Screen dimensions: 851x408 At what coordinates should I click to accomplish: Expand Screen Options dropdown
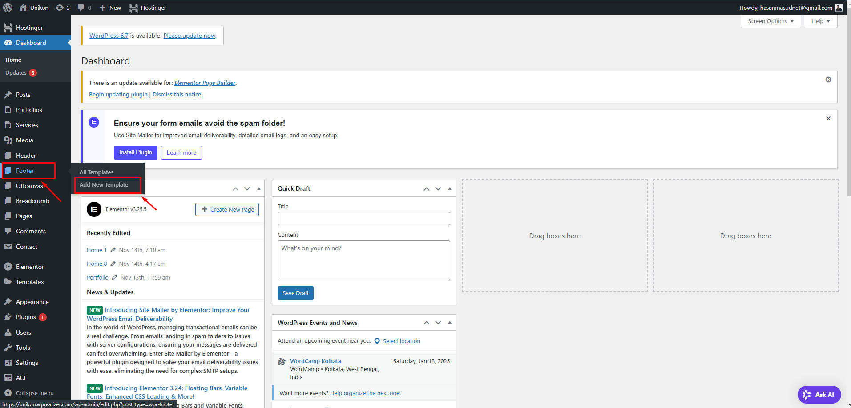(x=770, y=21)
